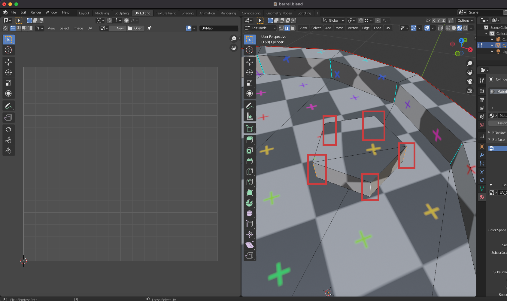Click the New image button

click(117, 28)
